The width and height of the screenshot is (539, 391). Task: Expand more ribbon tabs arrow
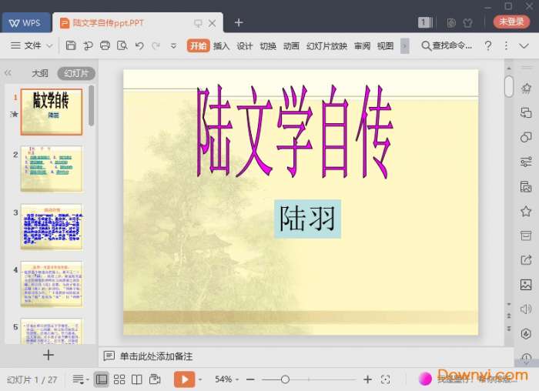coord(405,46)
